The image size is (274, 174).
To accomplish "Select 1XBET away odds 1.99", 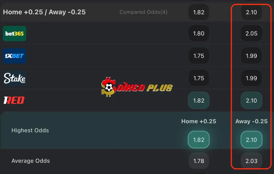I will [x=251, y=56].
